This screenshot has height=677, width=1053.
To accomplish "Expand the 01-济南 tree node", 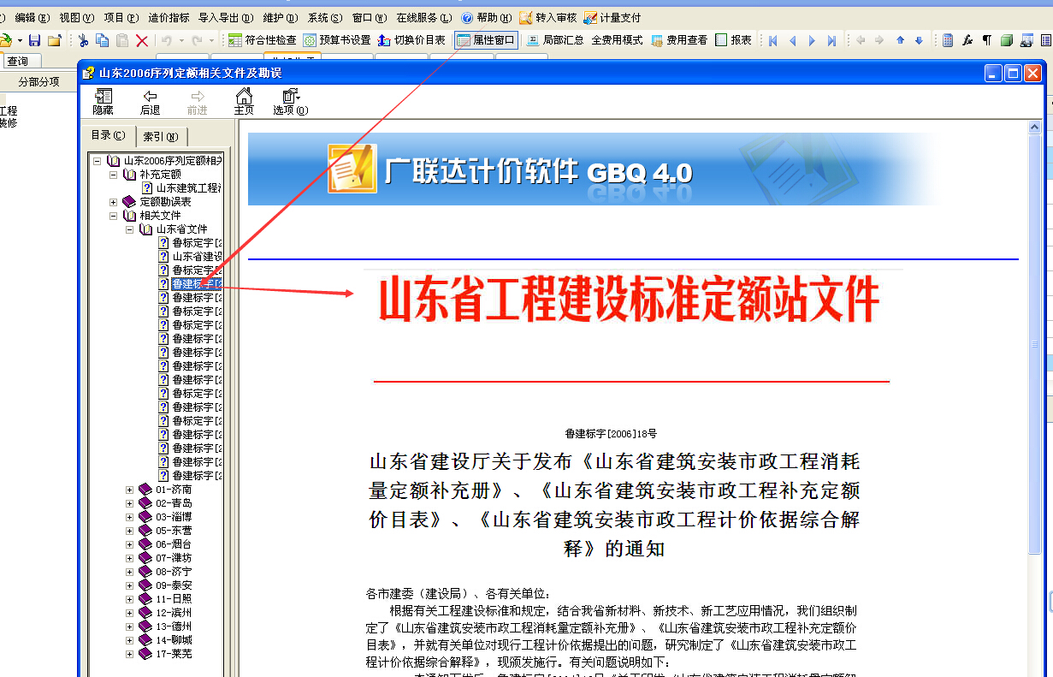I will (129, 490).
